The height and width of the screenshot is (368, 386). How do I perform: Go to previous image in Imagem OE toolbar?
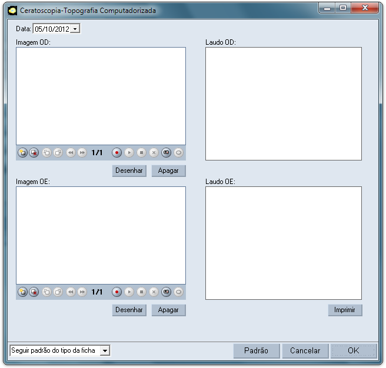(71, 292)
